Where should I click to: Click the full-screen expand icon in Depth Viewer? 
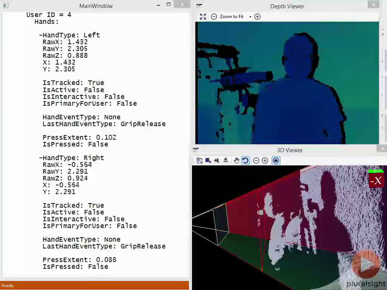(x=203, y=17)
